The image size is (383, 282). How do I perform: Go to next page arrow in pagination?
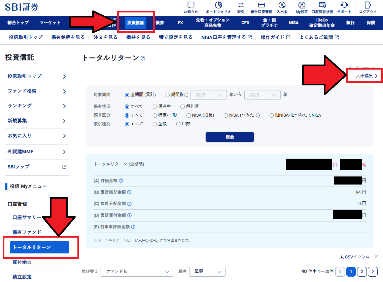click(x=373, y=272)
